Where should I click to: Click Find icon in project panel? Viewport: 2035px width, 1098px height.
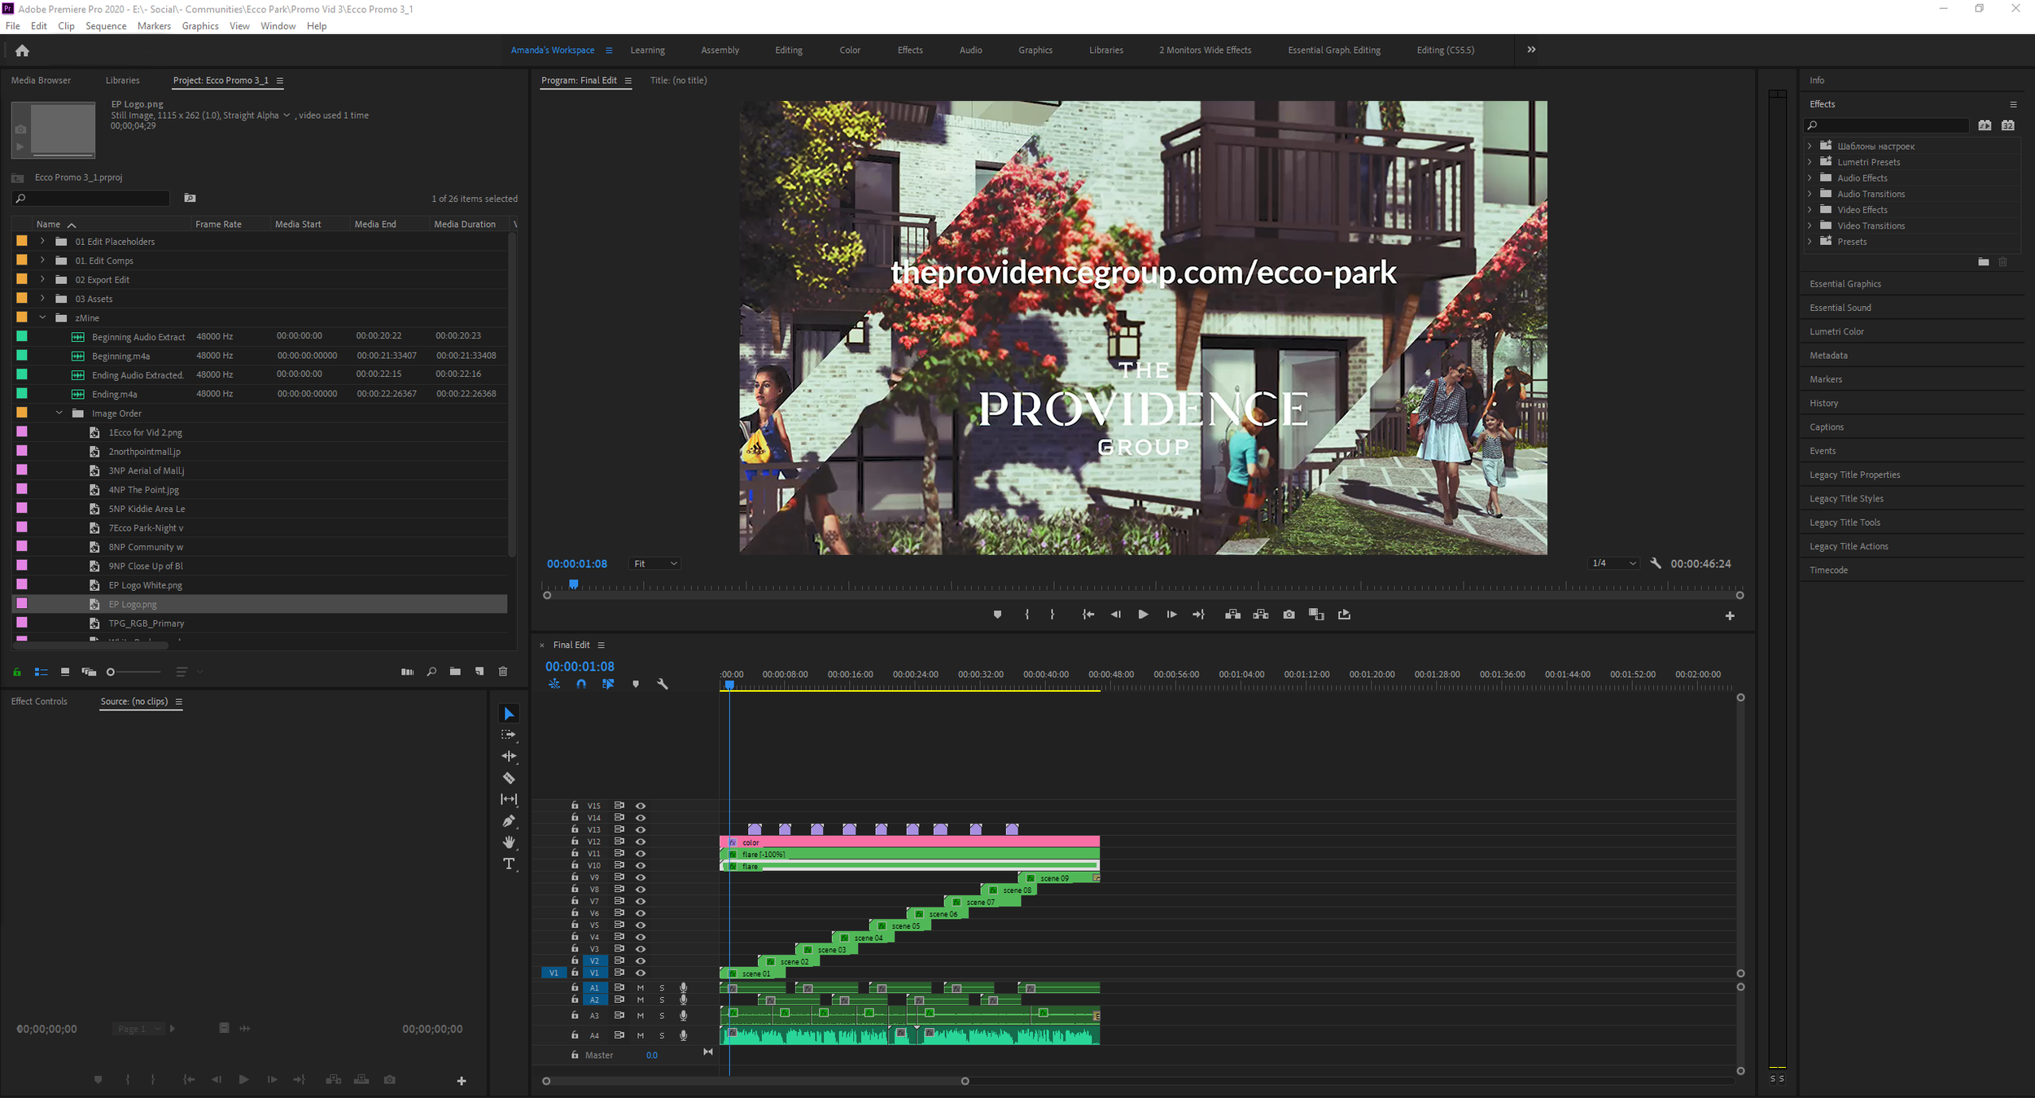coord(431,671)
